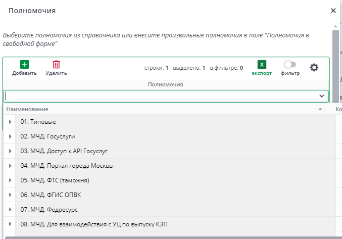
Task: Open the Полномочия combo box dropdown arrow
Action: tap(322, 95)
